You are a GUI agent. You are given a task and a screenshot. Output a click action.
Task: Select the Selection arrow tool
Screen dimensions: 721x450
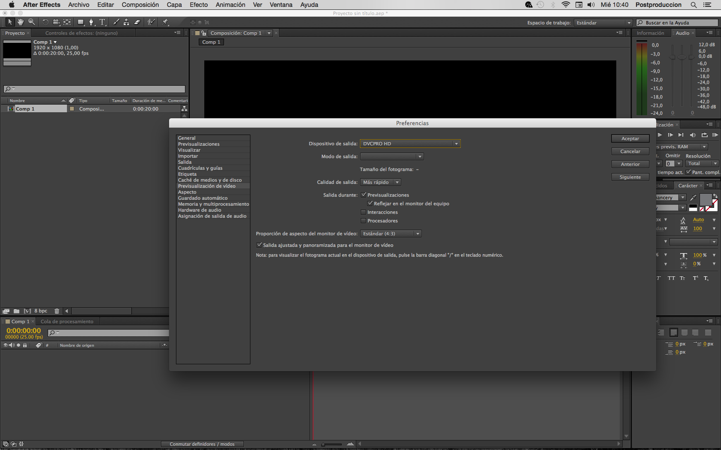point(10,22)
